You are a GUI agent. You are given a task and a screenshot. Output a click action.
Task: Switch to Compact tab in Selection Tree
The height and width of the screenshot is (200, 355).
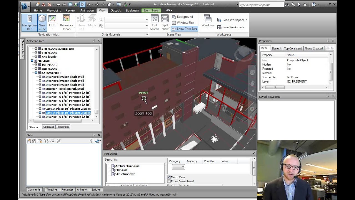tap(49, 127)
